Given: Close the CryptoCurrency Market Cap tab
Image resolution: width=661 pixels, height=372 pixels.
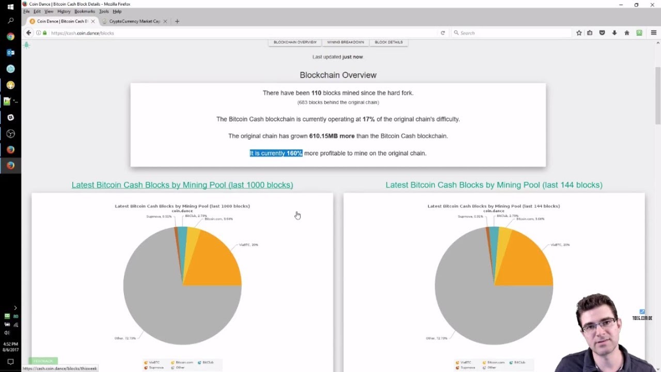Looking at the screenshot, I should [x=165, y=21].
